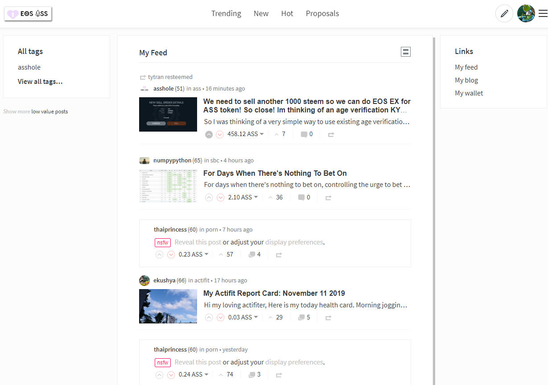The image size is (548, 385).
Task: Click the EOS ASS logo
Action: tap(28, 14)
